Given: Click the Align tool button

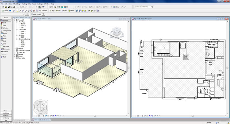Looking at the screenshot, I should pos(52,11).
